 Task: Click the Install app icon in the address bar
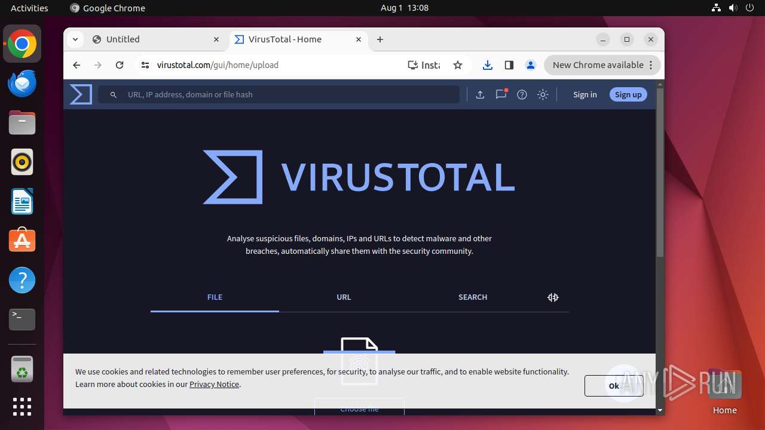pyautogui.click(x=424, y=65)
